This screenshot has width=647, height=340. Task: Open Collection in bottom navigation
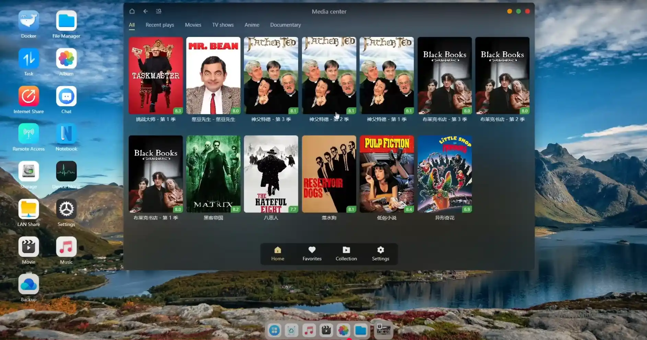click(x=346, y=254)
